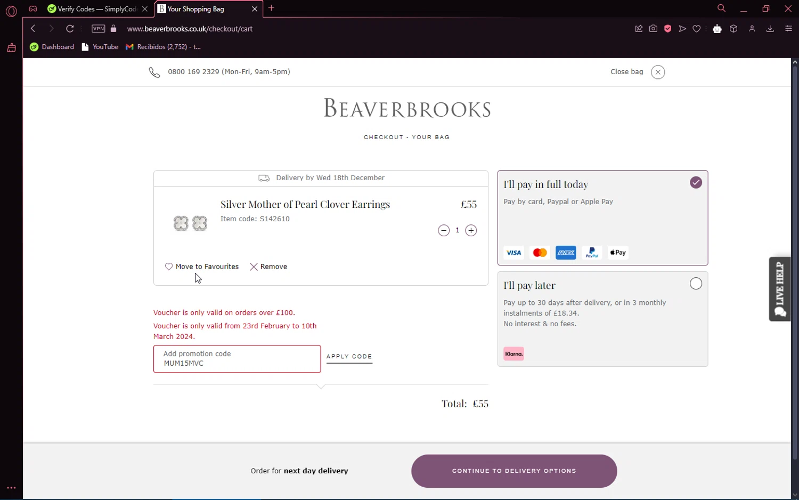Click the clover earrings product thumbnail
The image size is (799, 500).
coord(190,223)
